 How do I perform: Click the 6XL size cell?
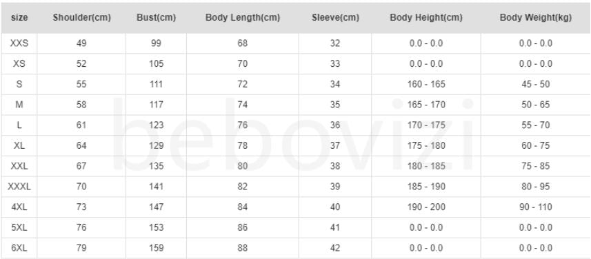pos(19,248)
